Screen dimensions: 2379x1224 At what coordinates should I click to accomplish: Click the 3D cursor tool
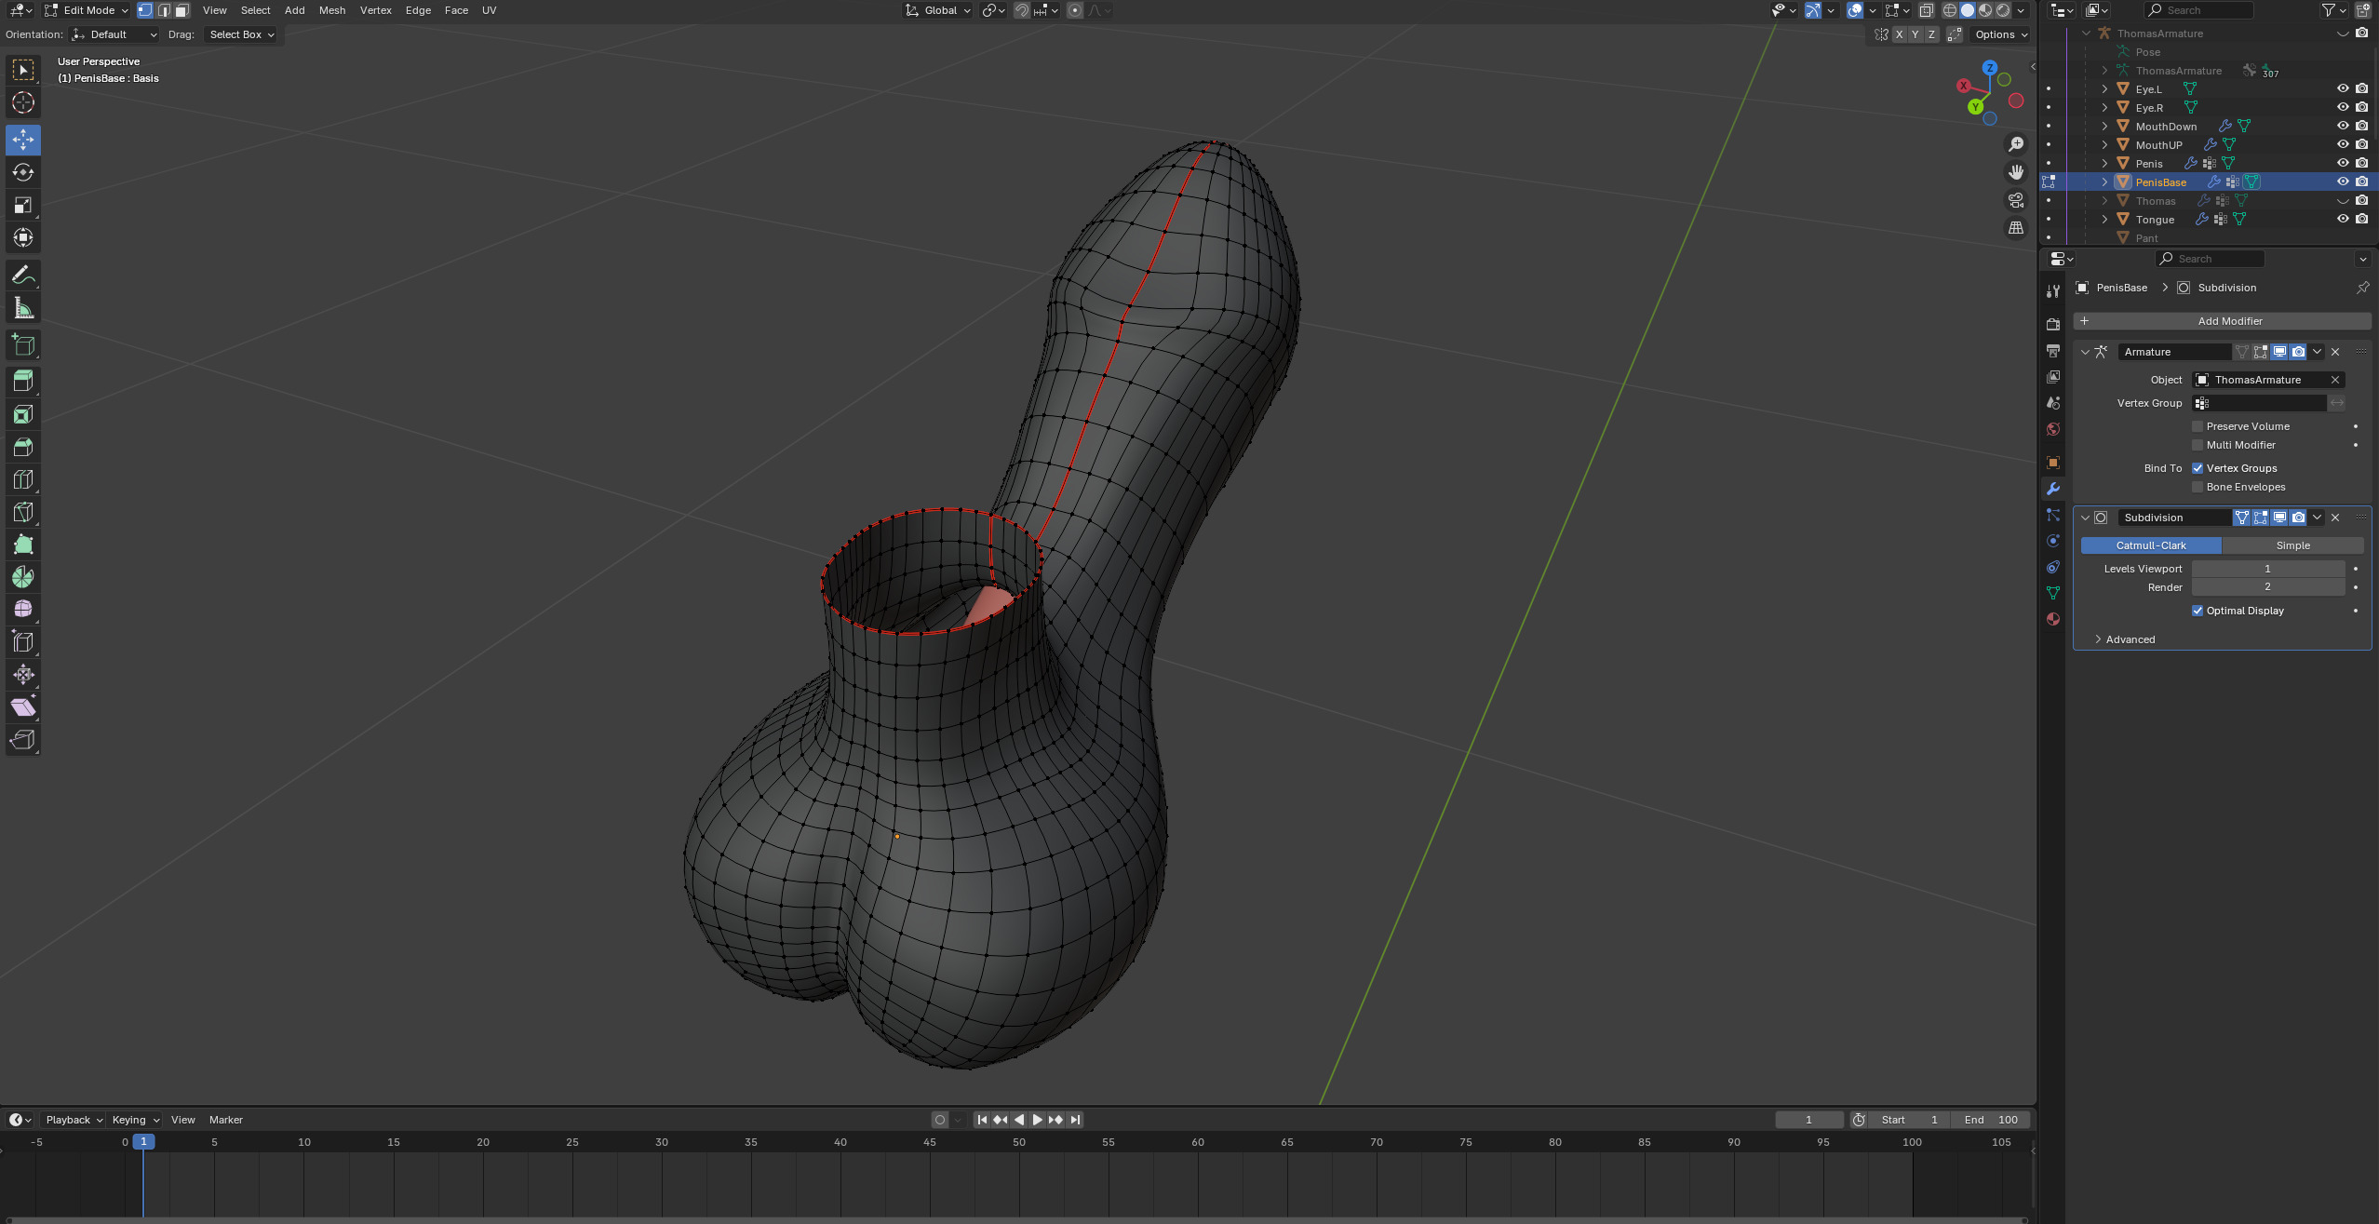[x=23, y=103]
